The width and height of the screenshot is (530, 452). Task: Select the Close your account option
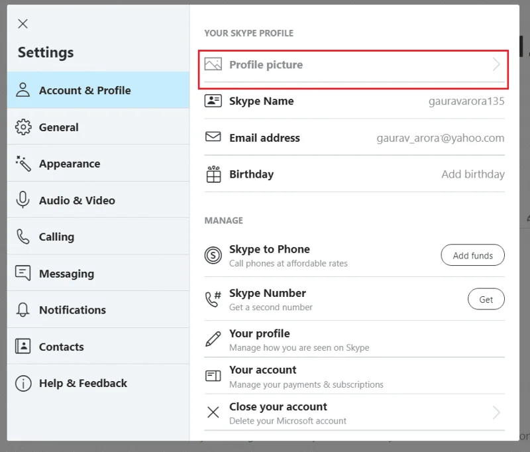point(354,412)
